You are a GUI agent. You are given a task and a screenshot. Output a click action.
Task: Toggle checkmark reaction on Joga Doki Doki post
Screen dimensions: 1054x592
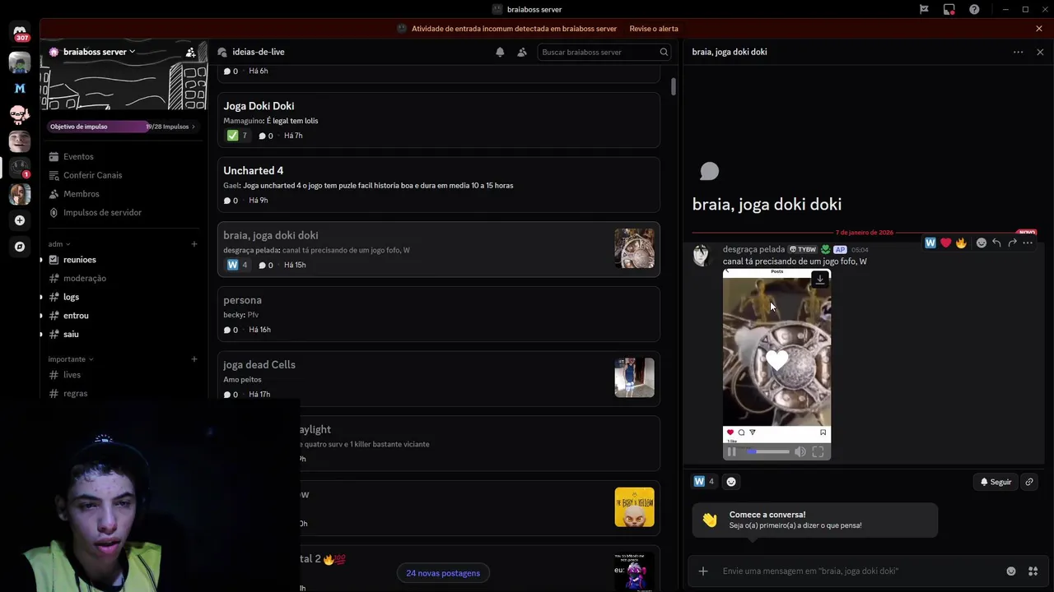point(237,136)
